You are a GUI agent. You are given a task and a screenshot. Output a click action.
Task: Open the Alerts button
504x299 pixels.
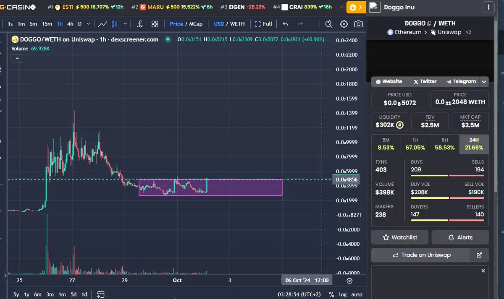pyautogui.click(x=460, y=237)
